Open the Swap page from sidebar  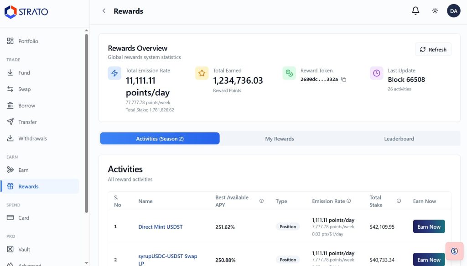click(25, 89)
